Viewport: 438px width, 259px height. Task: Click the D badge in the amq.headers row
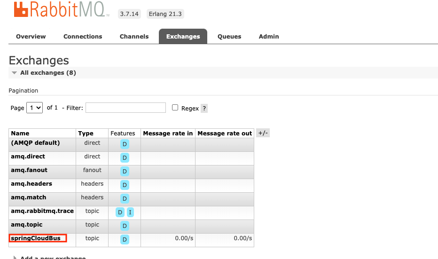click(x=125, y=185)
